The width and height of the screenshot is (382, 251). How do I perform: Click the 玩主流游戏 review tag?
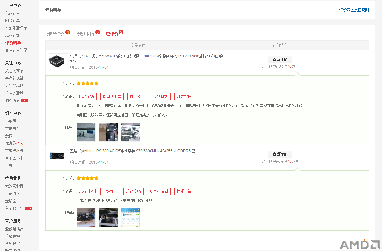(x=159, y=191)
